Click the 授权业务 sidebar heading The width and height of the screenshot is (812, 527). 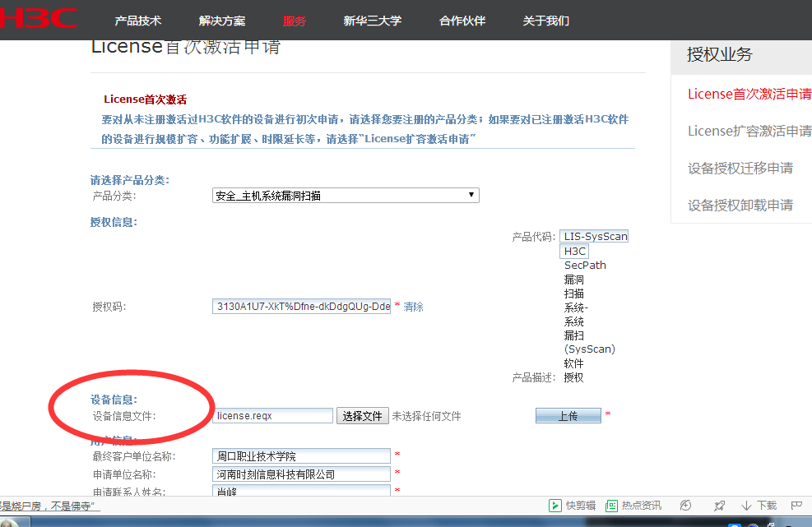719,54
